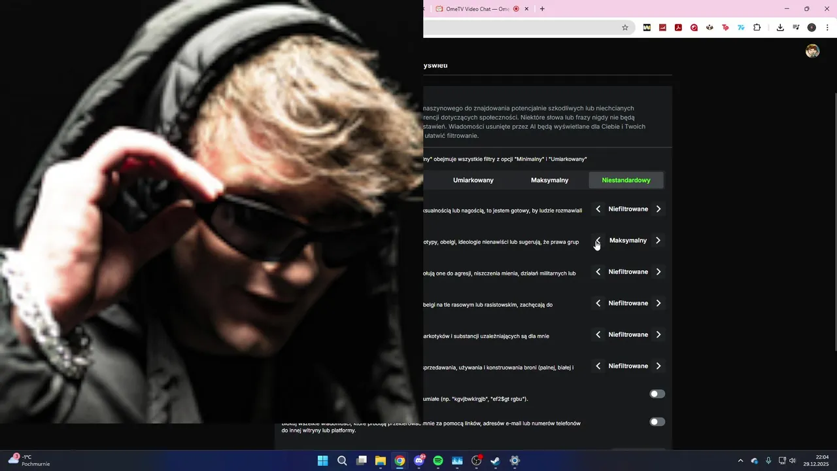Open the Adobe Acrobat PDF extension

pos(678,27)
